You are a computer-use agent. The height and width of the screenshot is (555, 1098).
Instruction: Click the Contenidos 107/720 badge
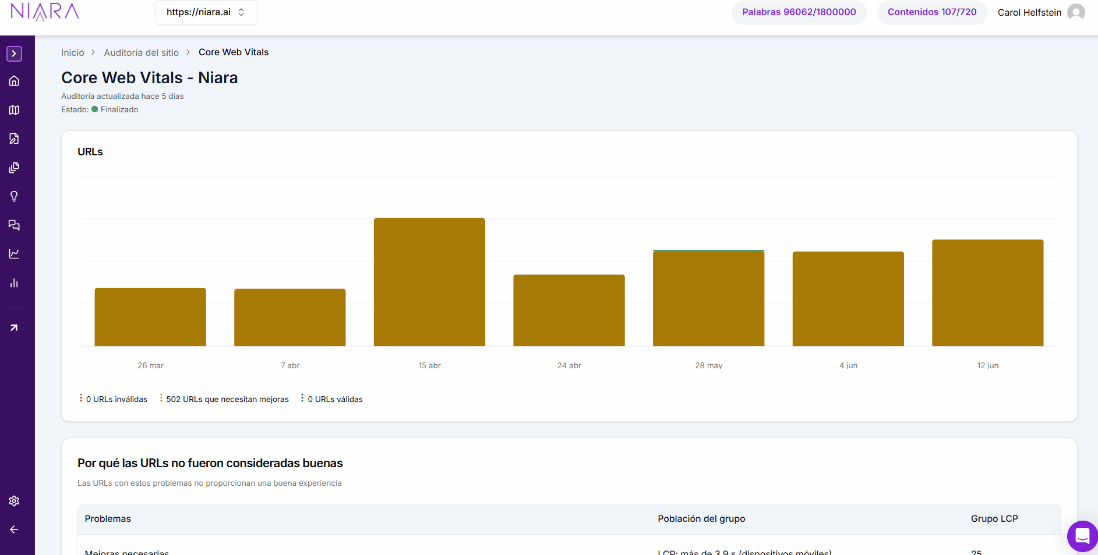coord(932,12)
